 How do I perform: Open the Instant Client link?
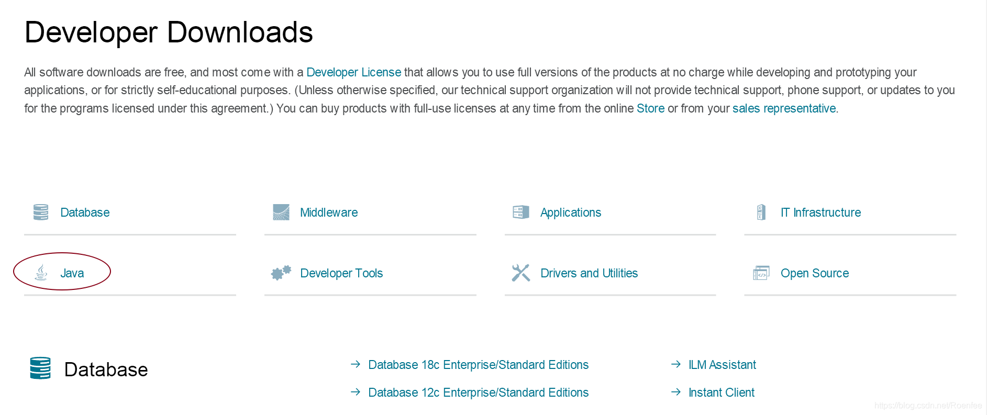(x=722, y=392)
